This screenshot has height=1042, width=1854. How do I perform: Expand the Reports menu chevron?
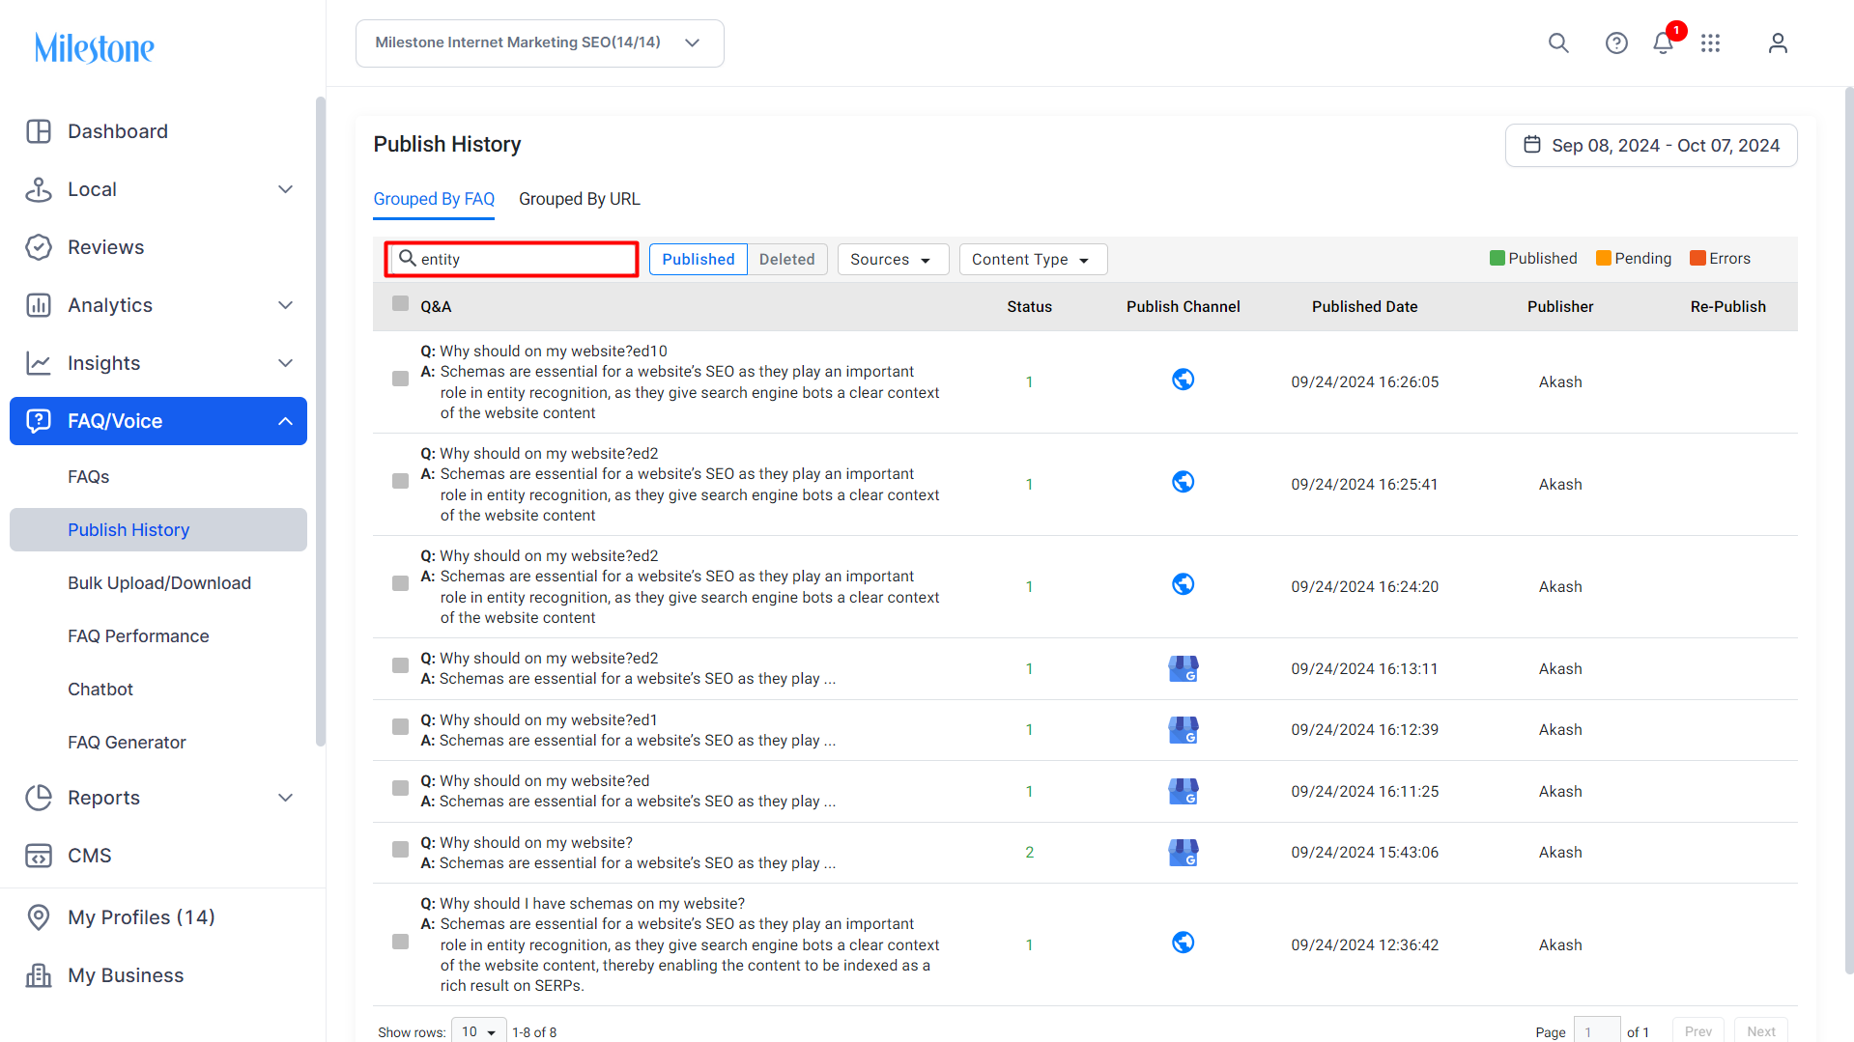(285, 798)
